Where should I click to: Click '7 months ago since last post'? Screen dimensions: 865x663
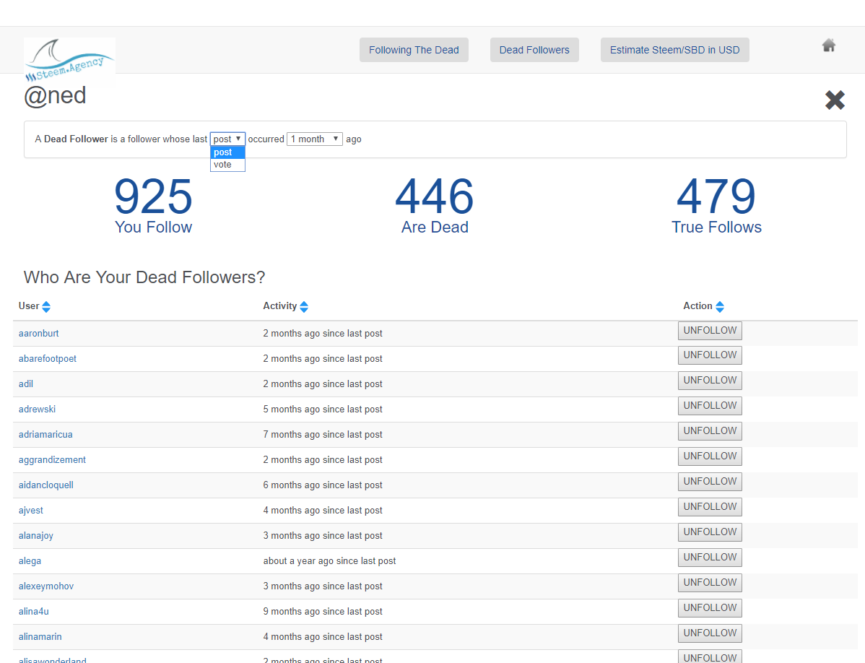tap(323, 435)
